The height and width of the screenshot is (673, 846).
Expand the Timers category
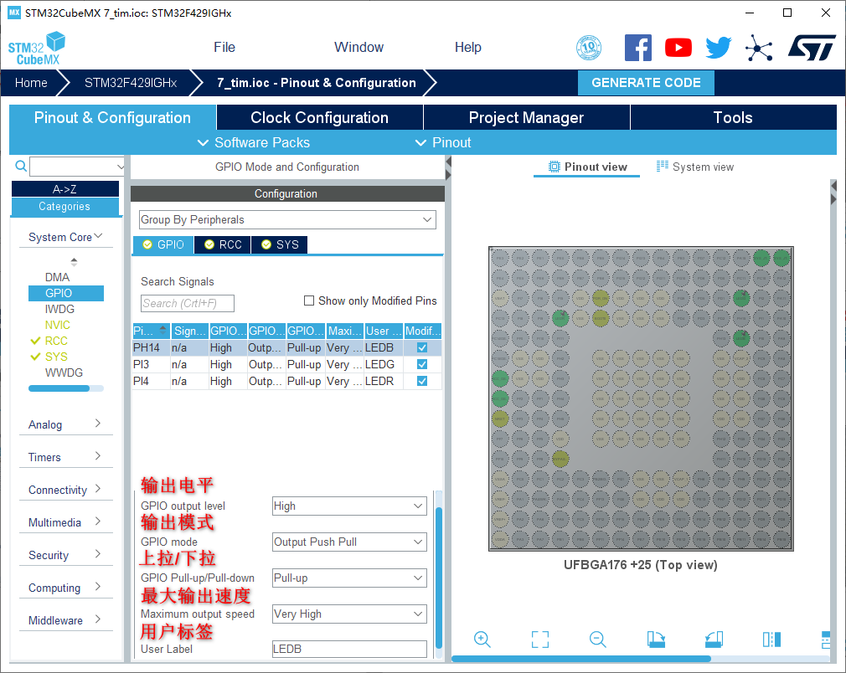64,457
